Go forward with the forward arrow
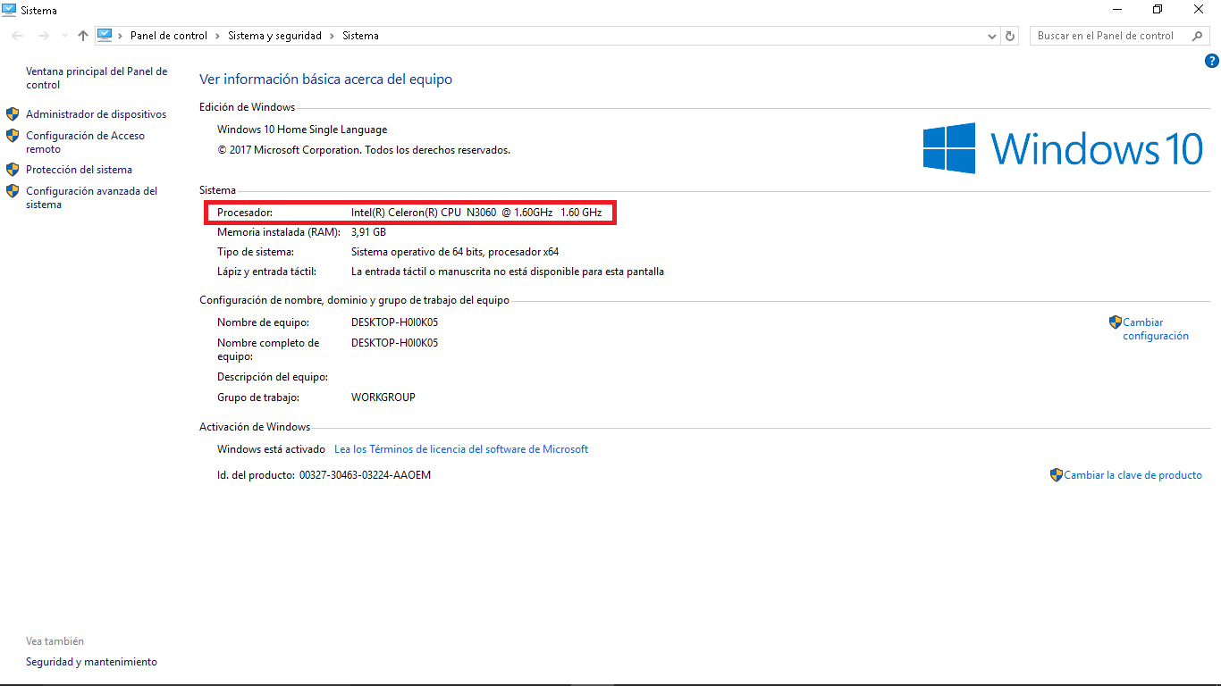 43,36
